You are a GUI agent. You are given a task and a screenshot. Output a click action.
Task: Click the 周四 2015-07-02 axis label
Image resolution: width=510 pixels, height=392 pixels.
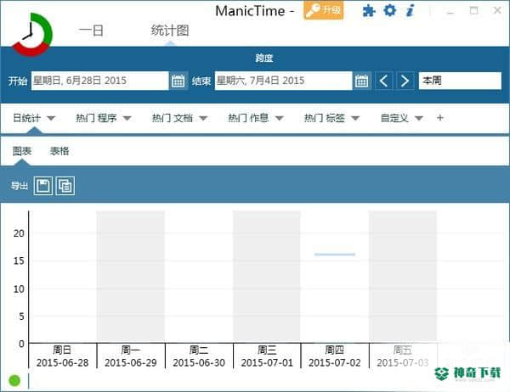335,356
